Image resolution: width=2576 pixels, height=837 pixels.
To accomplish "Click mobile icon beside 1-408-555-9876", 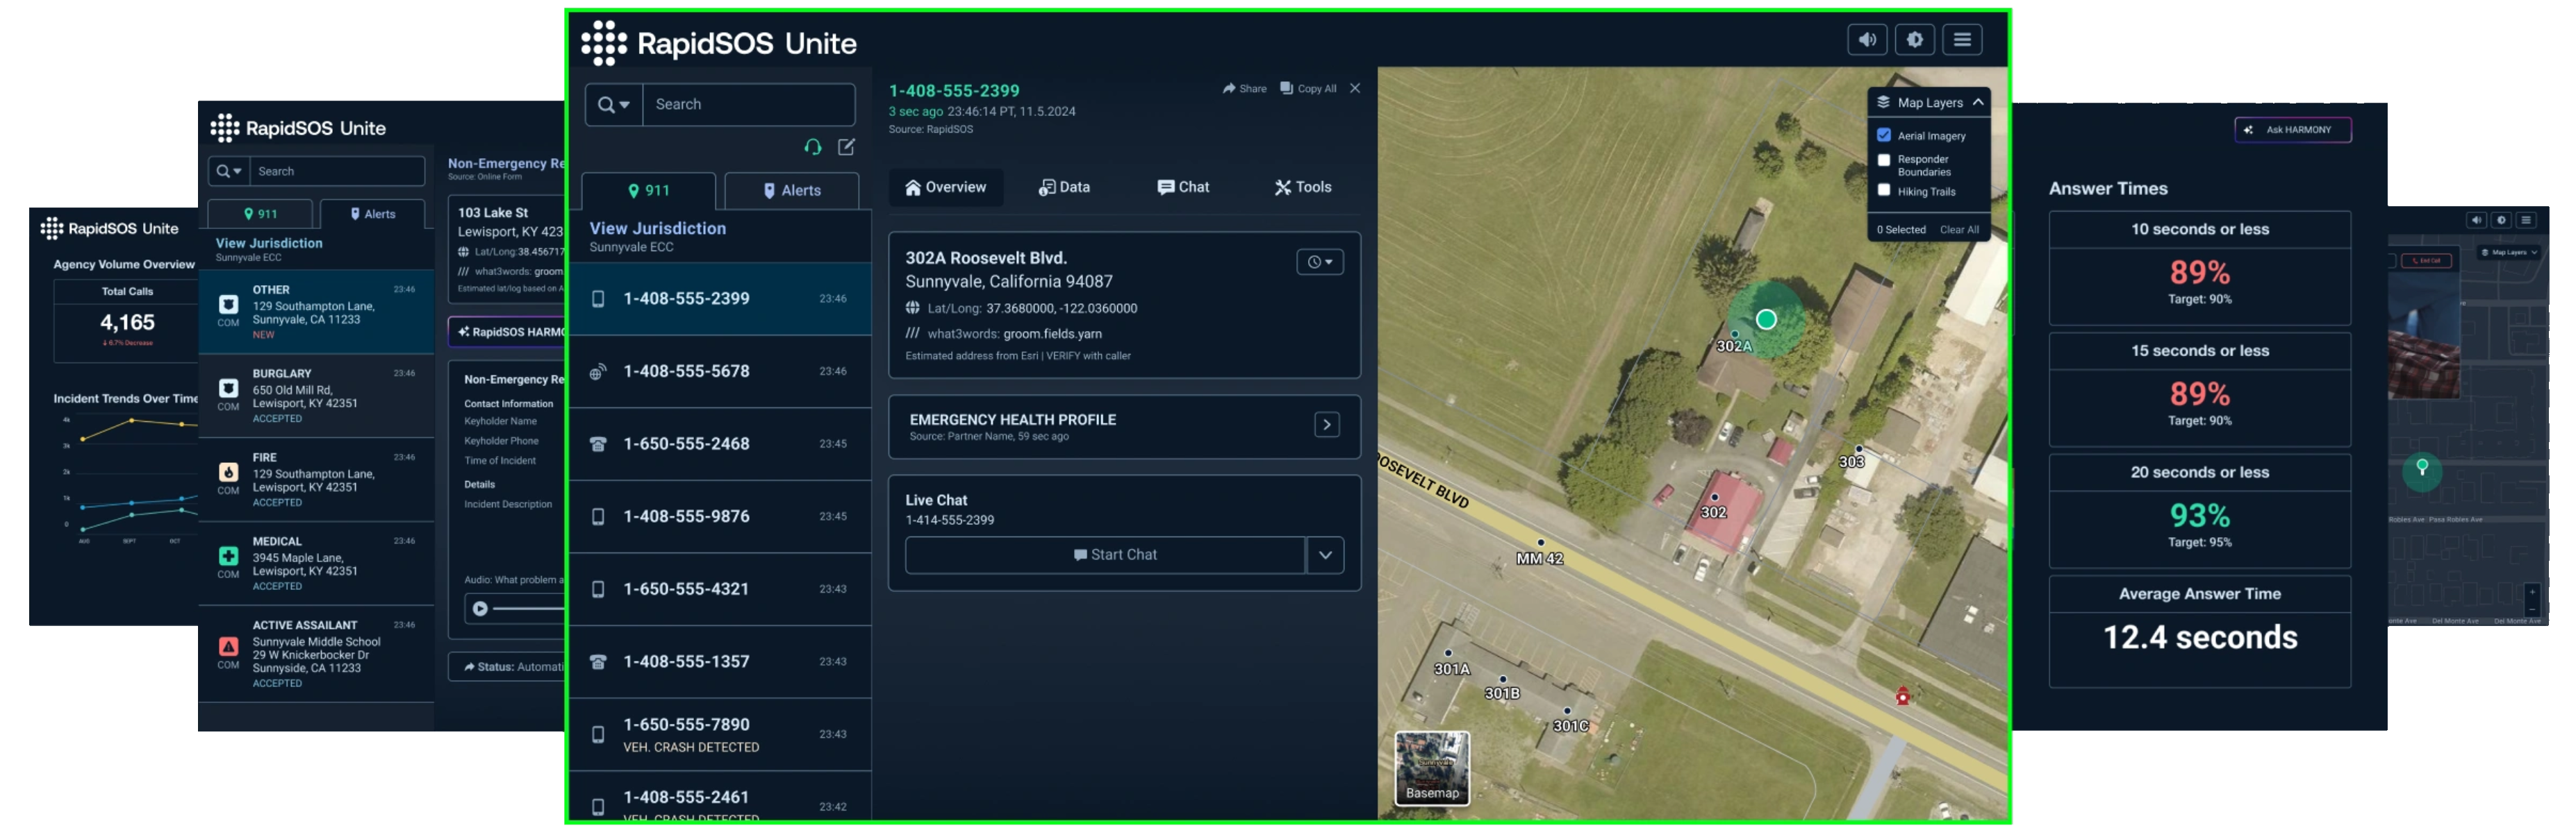I will (x=598, y=516).
